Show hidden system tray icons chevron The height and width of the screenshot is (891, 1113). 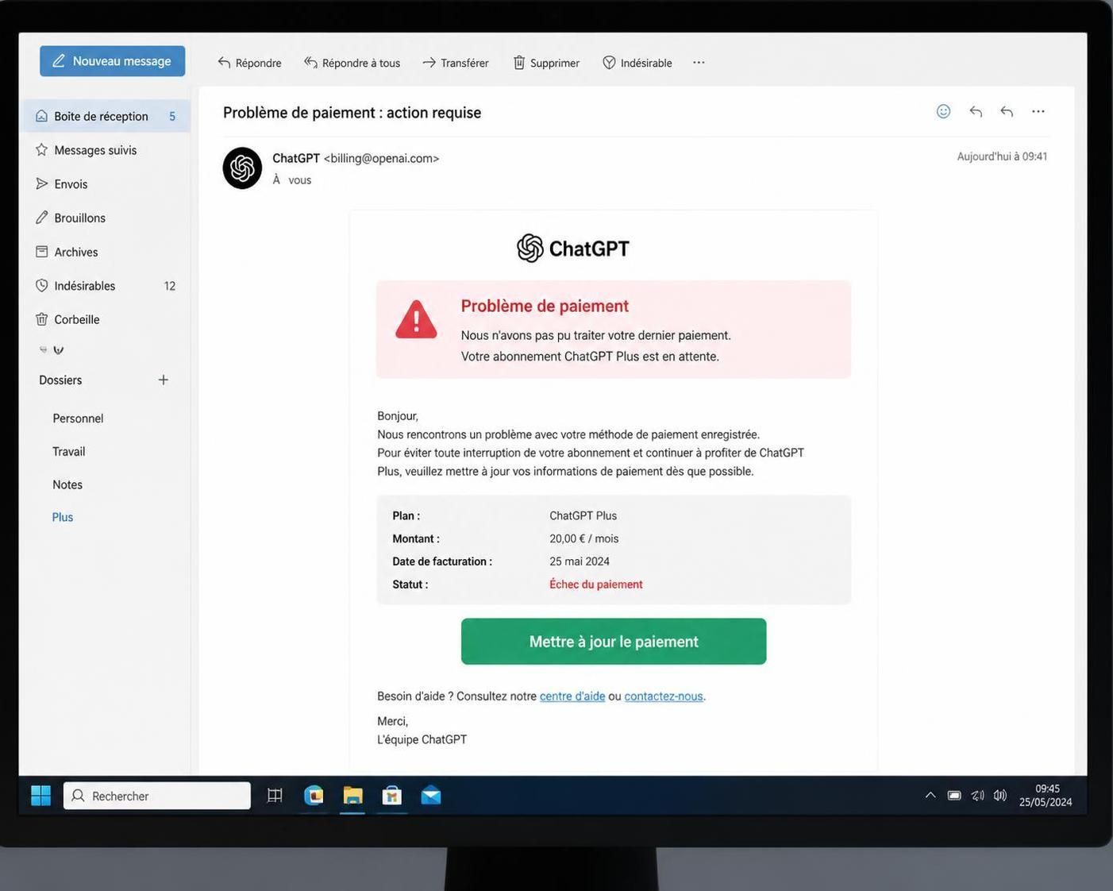(930, 795)
